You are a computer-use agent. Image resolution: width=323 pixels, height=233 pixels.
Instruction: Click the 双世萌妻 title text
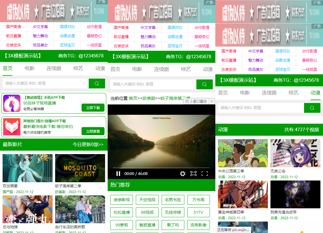[10, 186]
